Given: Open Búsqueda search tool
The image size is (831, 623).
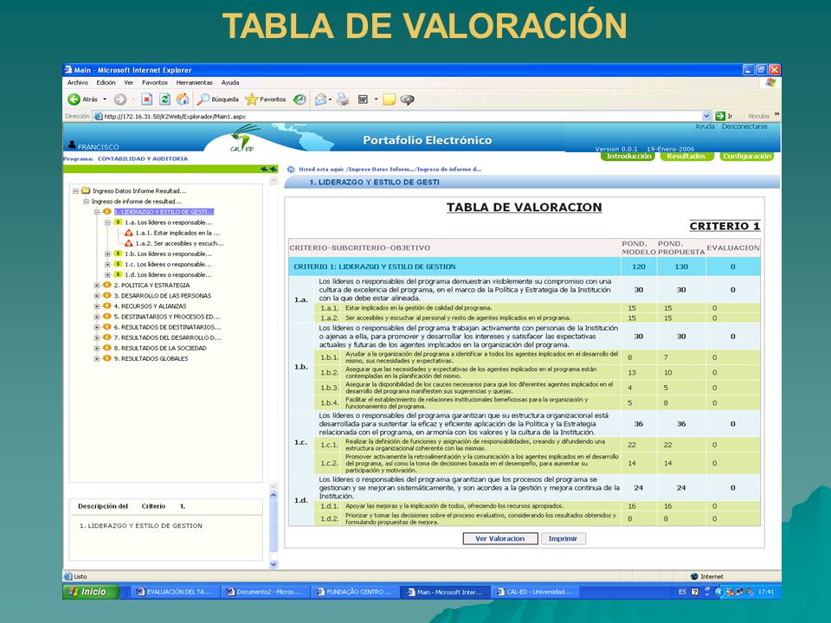Looking at the screenshot, I should point(218,99).
